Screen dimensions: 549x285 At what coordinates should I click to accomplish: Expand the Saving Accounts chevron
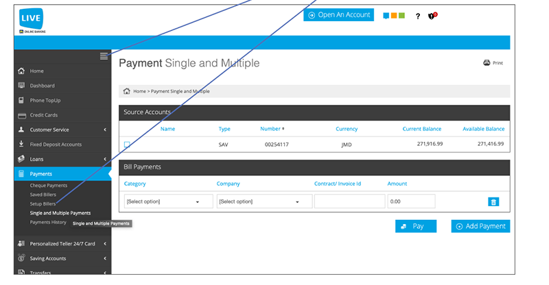point(105,258)
